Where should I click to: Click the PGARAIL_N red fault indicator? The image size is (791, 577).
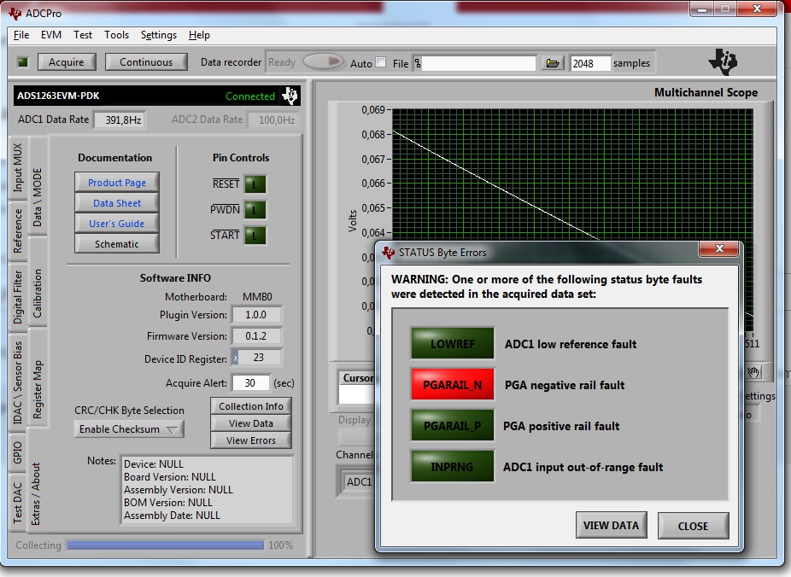452,384
